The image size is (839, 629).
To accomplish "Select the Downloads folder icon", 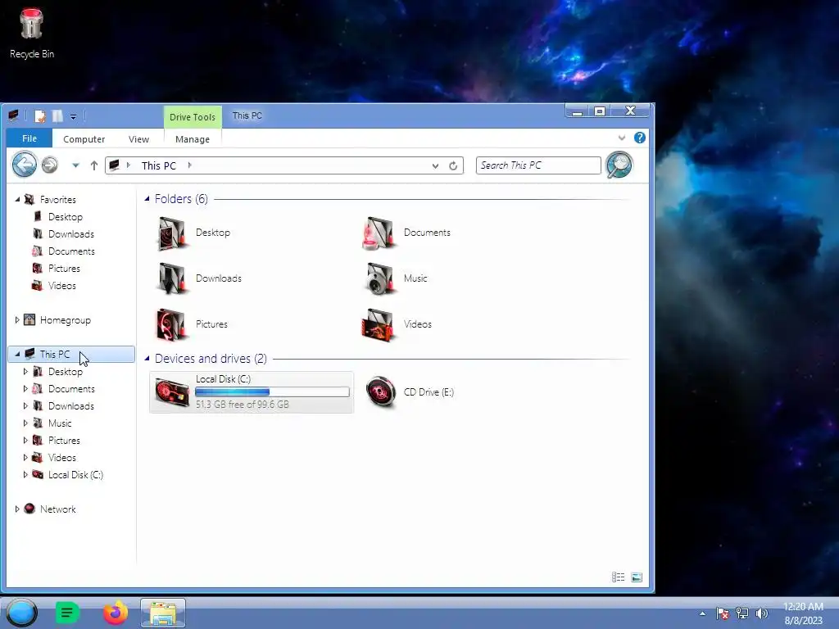I will pyautogui.click(x=171, y=278).
